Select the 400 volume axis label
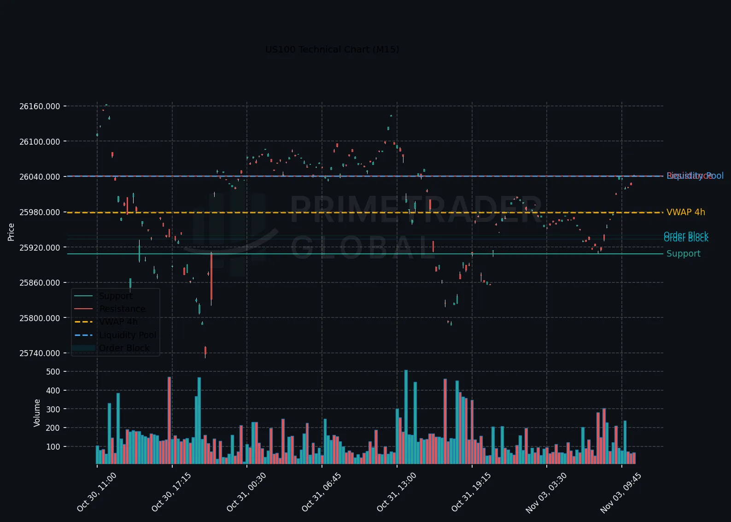 click(x=53, y=391)
